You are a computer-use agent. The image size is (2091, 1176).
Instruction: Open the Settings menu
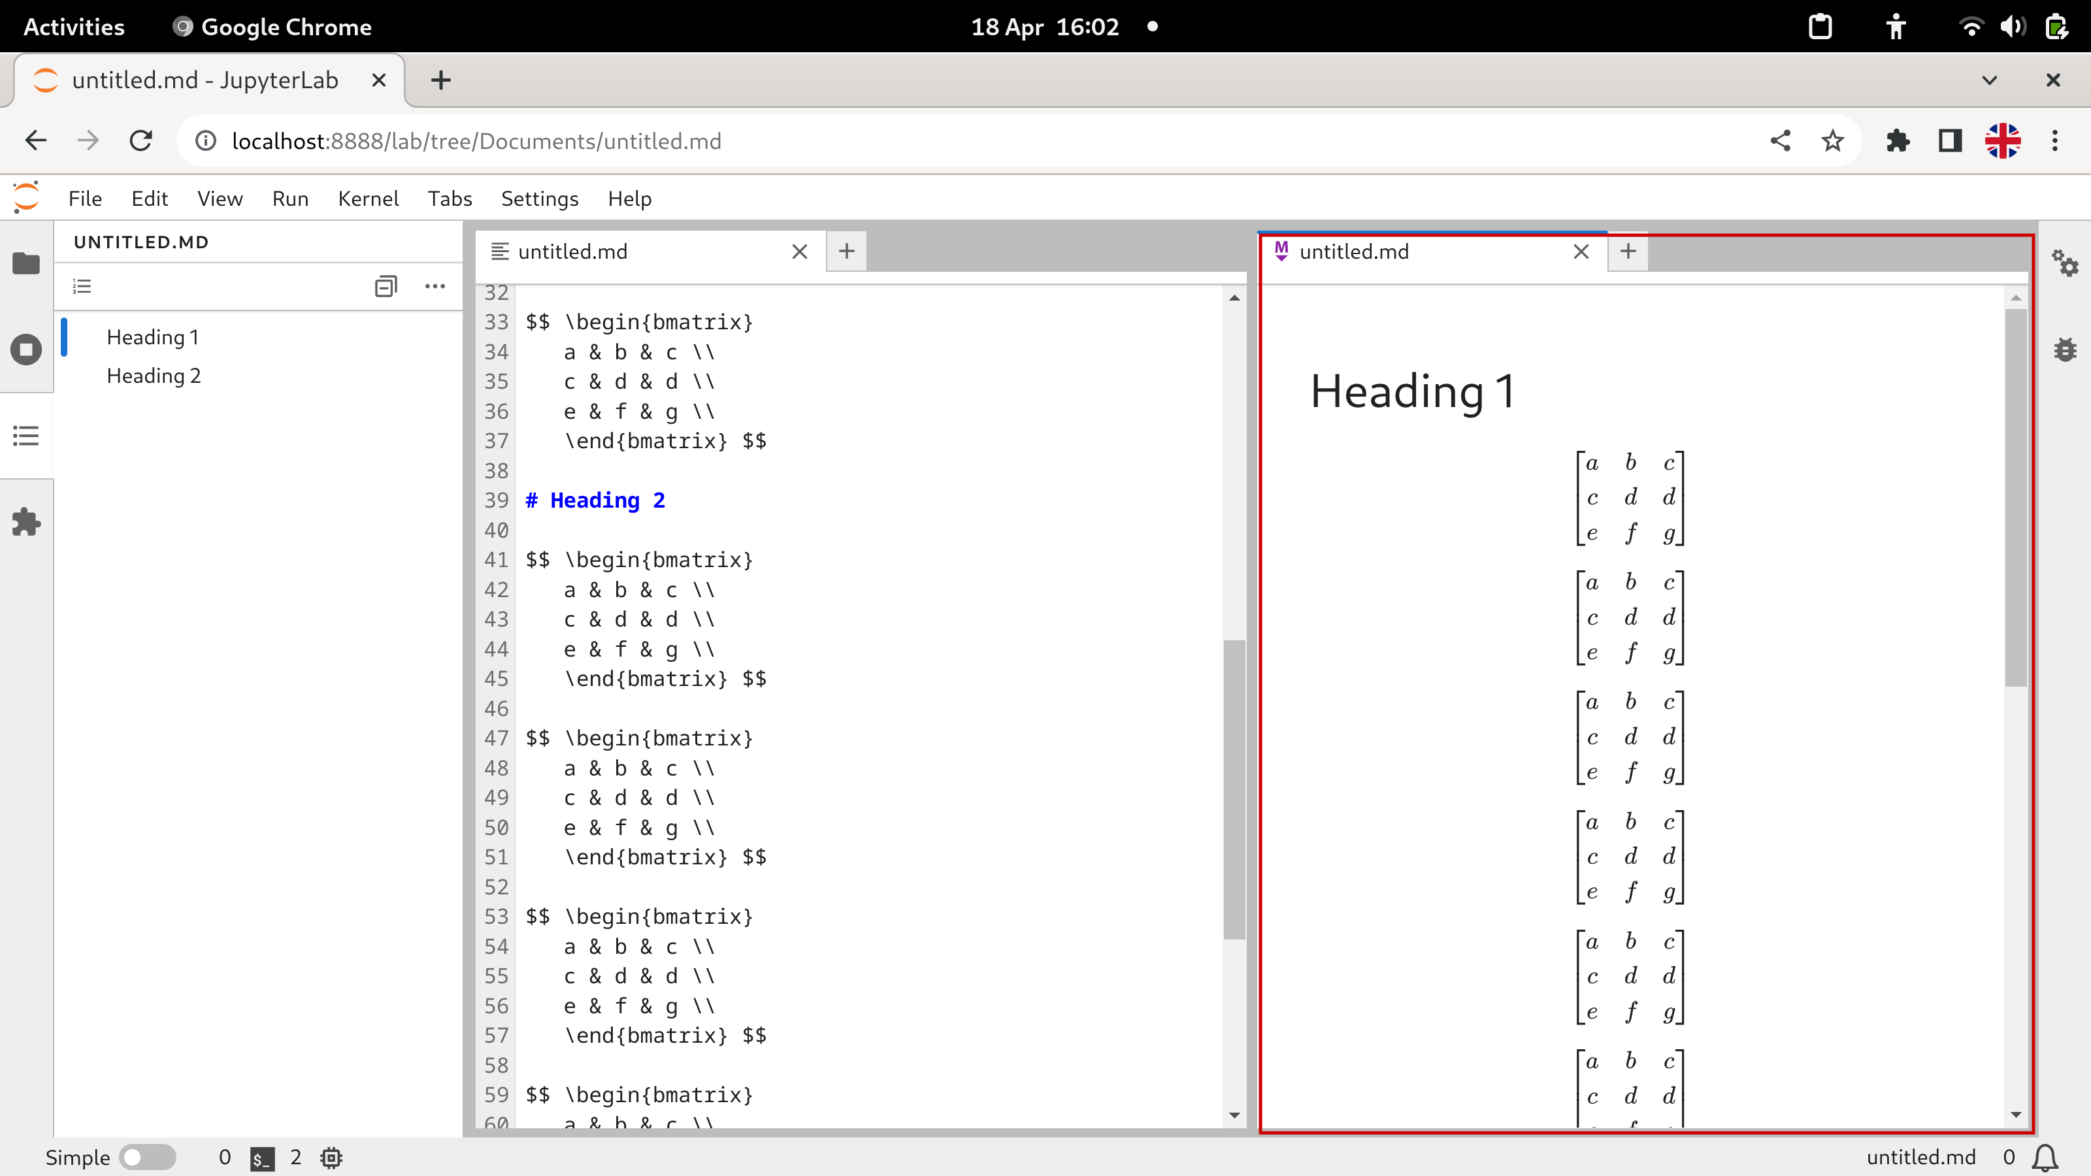click(539, 199)
